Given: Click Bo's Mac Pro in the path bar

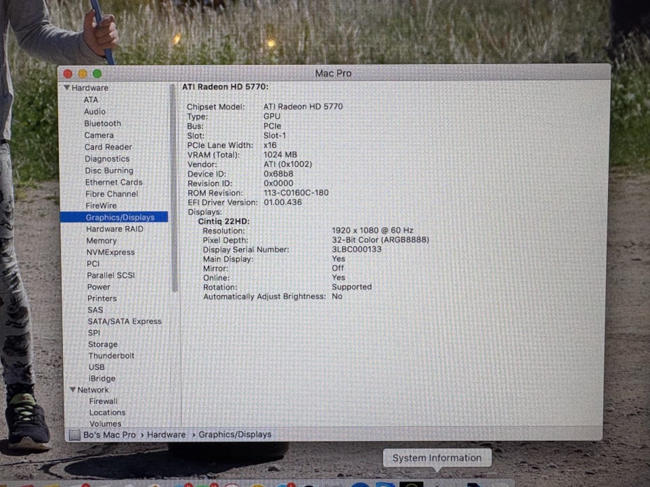Looking at the screenshot, I should click(110, 435).
